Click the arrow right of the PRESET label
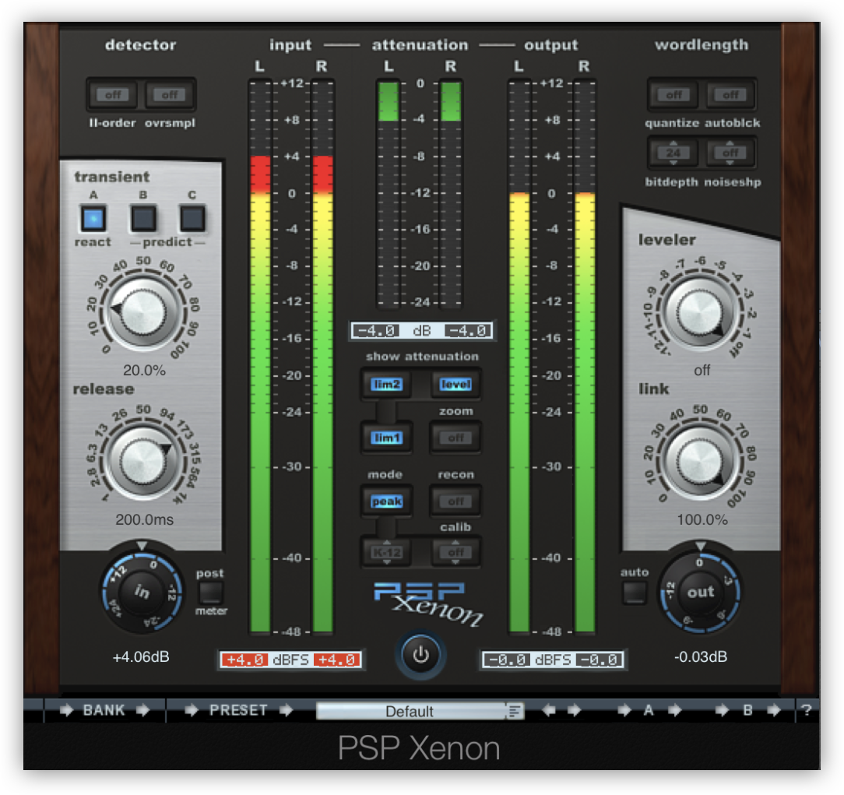The height and width of the screenshot is (795, 844). [x=287, y=710]
